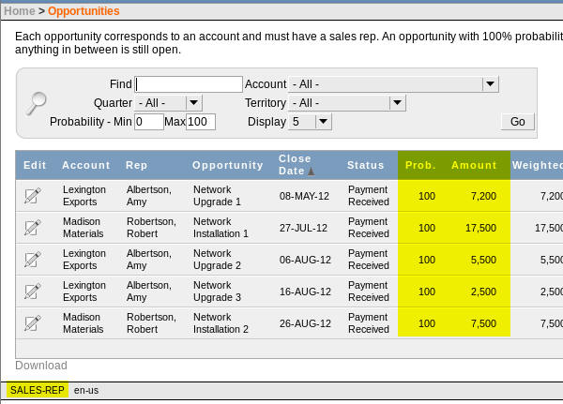The height and width of the screenshot is (404, 563).
Task: Click the Edit column header
Action: pos(35,165)
